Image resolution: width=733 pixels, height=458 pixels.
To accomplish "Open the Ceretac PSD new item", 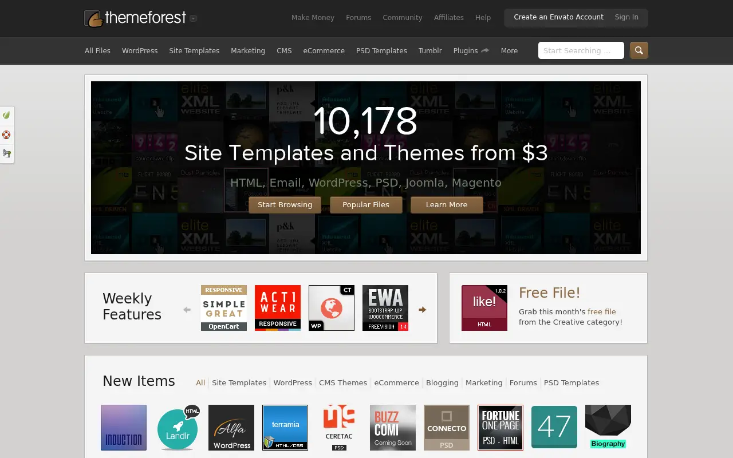I will click(339, 428).
